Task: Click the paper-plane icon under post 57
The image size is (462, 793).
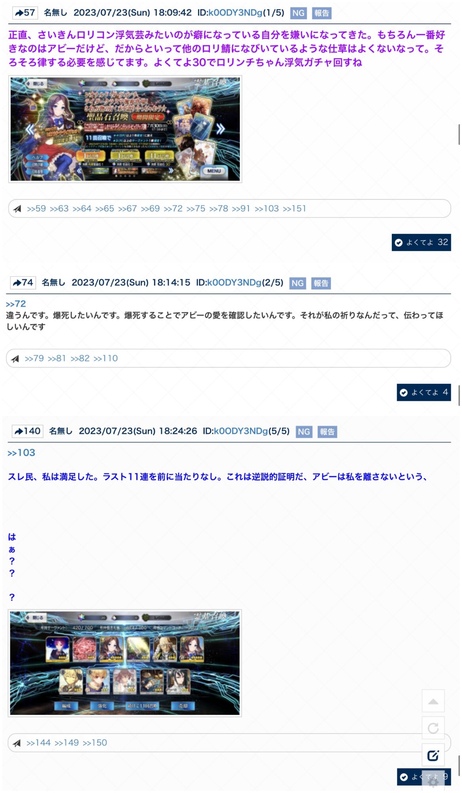Action: tap(17, 209)
